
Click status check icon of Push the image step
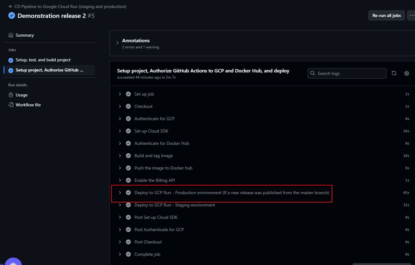tap(128, 168)
